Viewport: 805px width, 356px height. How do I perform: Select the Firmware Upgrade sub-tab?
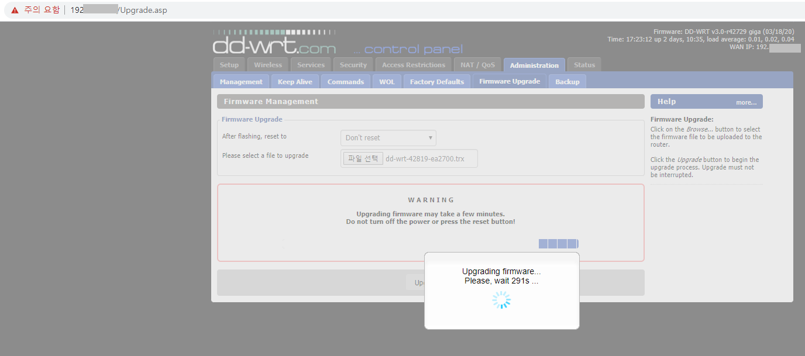click(x=510, y=81)
